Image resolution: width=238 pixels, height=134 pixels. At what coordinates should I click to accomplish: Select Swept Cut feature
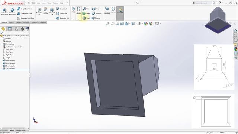(x=61, y=9)
